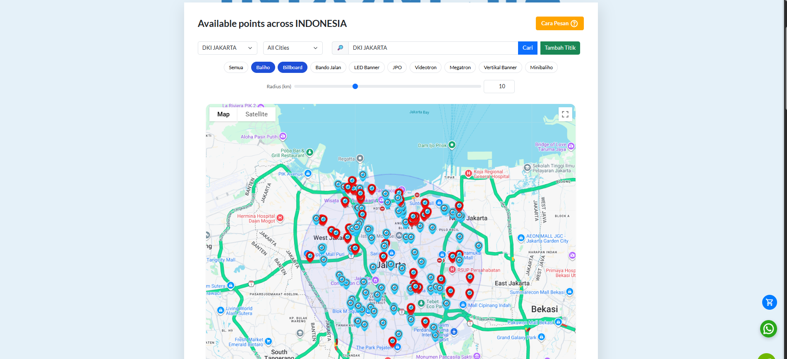Click the Poba Bar & Grill Restaurant marker
The image size is (787, 359).
pyautogui.click(x=310, y=152)
